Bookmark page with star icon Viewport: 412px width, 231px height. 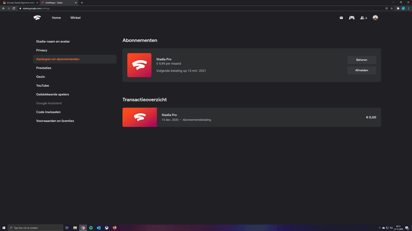pyautogui.click(x=391, y=8)
